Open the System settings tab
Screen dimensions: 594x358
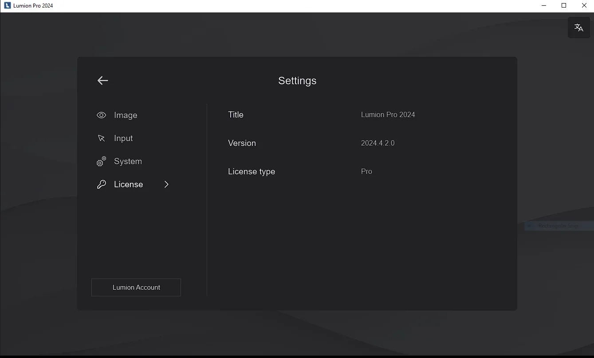point(128,161)
